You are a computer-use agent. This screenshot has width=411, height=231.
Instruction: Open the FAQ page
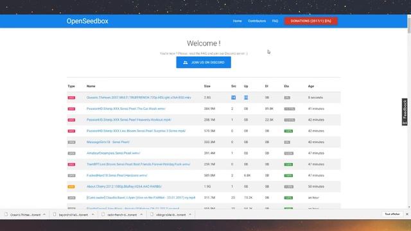[275, 21]
